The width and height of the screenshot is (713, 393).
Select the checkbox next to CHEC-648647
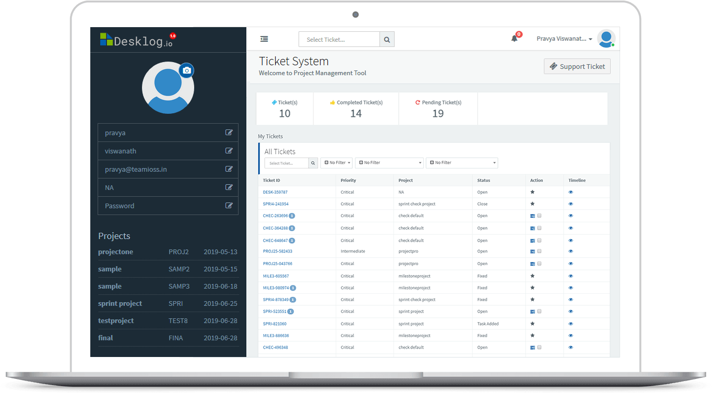coord(540,240)
